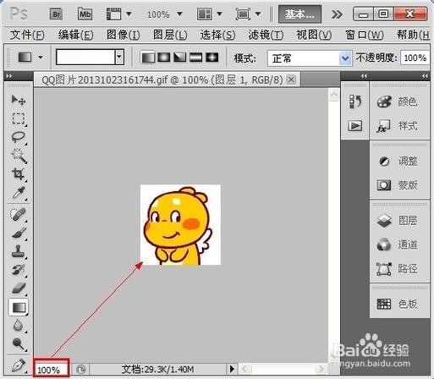Select the Eyedropper tool
Viewport: 434px width, 379px height.
19,193
